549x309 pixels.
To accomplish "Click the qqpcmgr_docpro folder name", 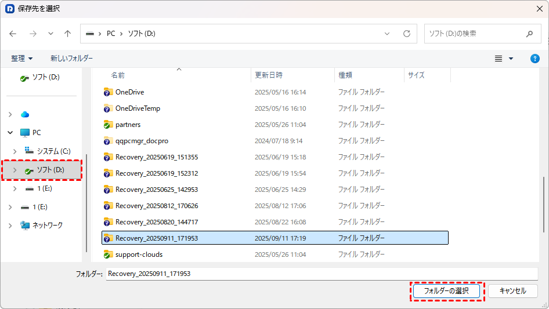I will click(142, 141).
